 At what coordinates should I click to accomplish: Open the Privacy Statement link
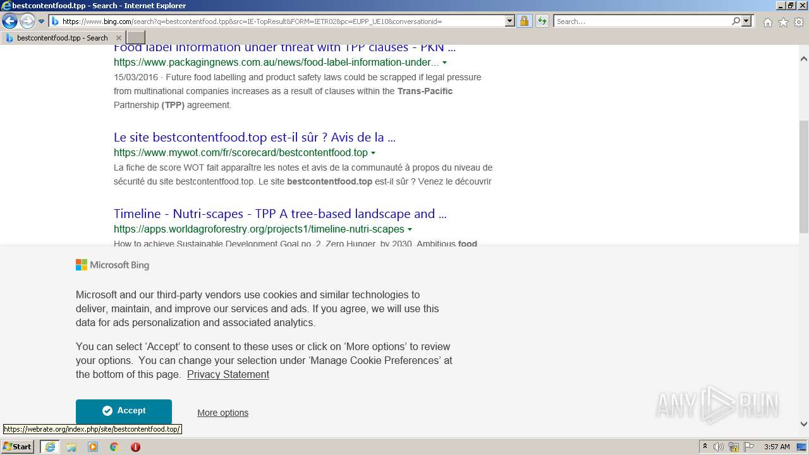(228, 374)
